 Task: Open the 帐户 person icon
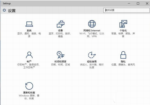(x=29, y=55)
